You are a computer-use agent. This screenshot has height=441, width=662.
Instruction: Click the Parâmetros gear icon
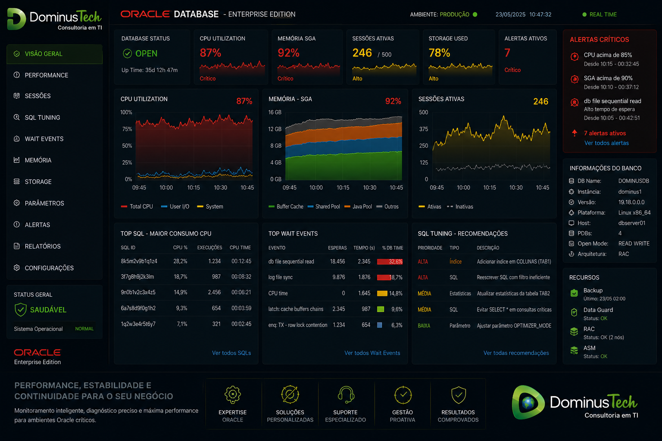(17, 203)
